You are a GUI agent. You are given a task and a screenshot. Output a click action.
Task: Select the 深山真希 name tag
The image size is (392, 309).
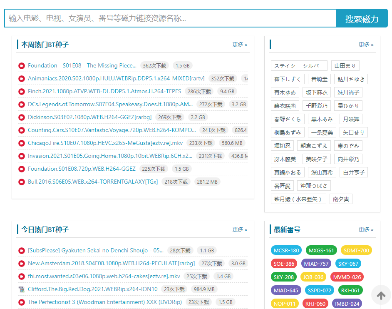coord(322,172)
